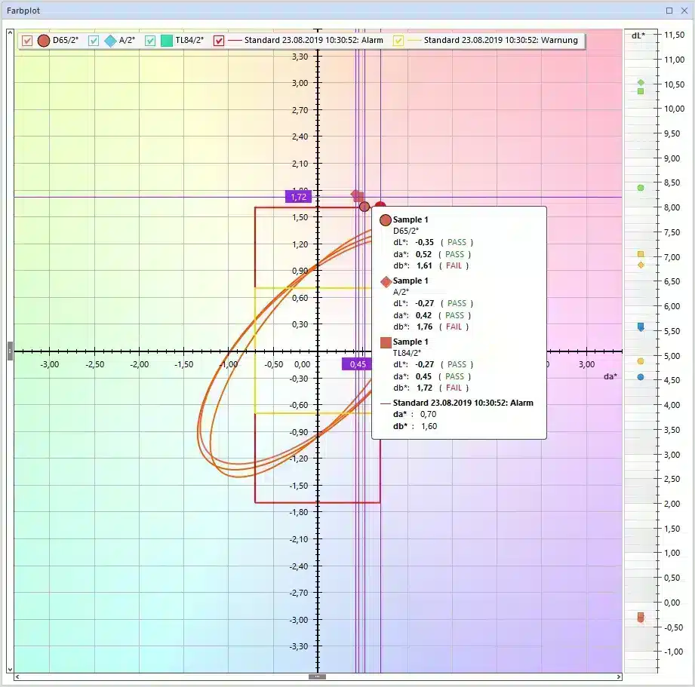Click green diamond marker on dL* scale
Screen dimensions: 695x687
click(641, 82)
